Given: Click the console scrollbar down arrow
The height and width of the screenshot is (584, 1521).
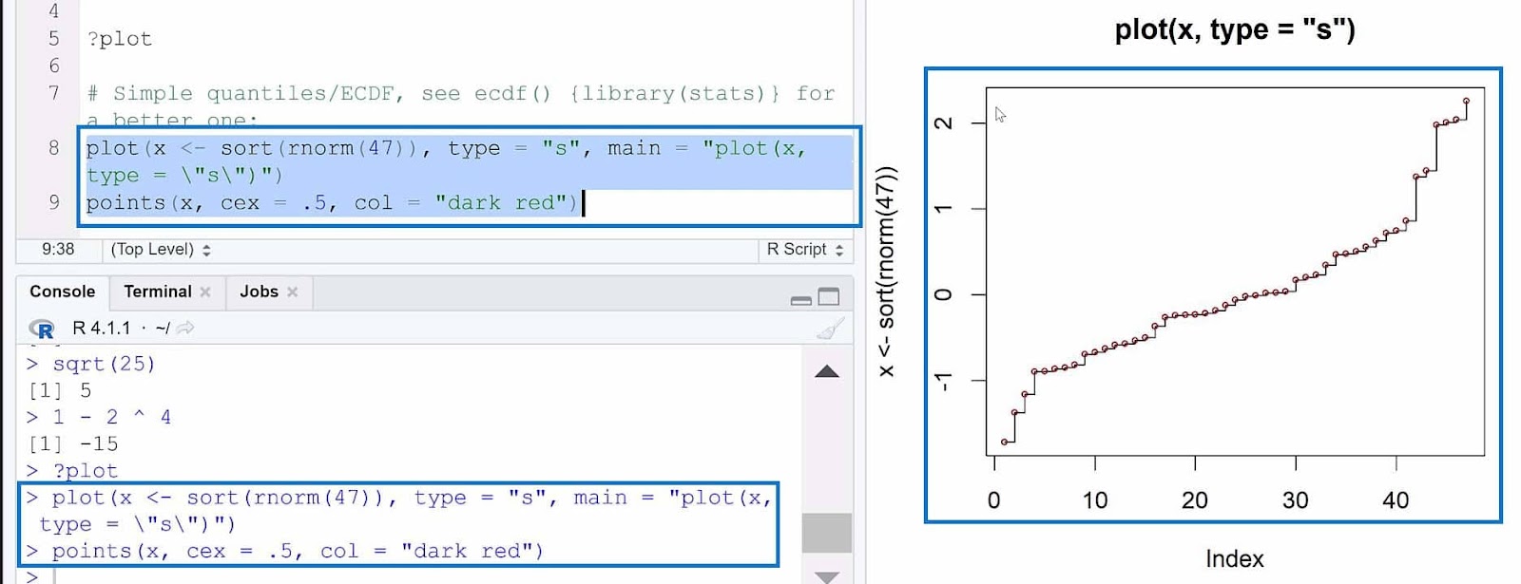Looking at the screenshot, I should (827, 576).
